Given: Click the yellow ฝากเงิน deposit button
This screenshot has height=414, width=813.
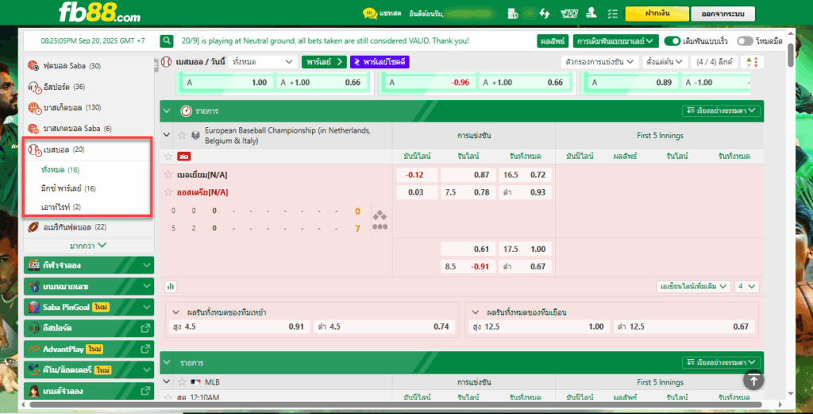Looking at the screenshot, I should pyautogui.click(x=657, y=14).
